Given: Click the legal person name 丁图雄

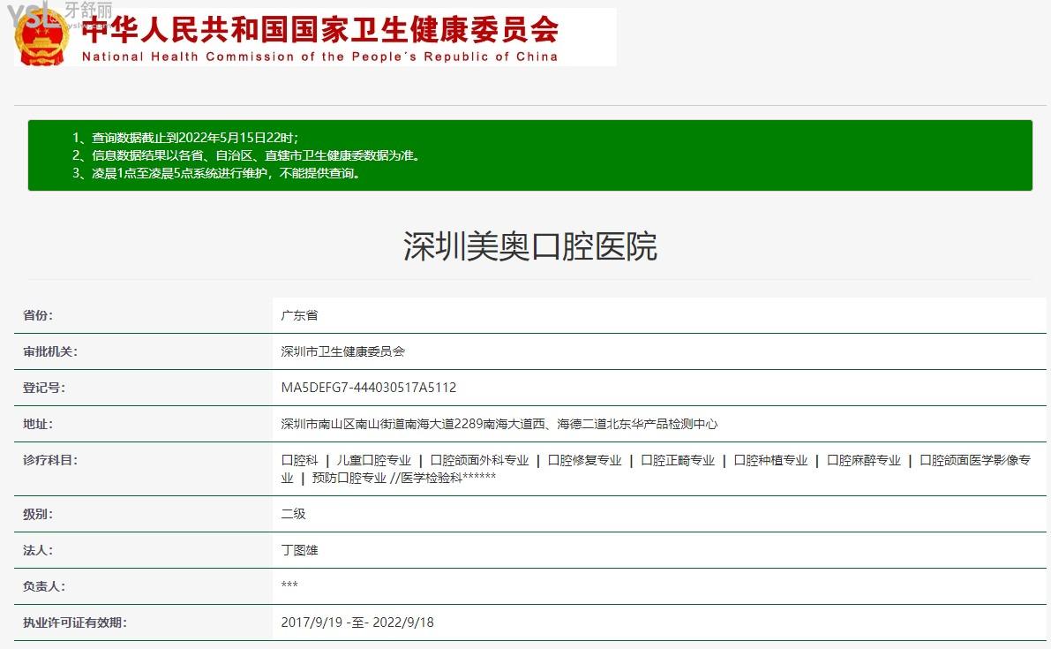Looking at the screenshot, I should pyautogui.click(x=299, y=550).
